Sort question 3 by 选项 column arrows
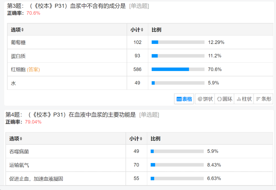 click(23, 30)
